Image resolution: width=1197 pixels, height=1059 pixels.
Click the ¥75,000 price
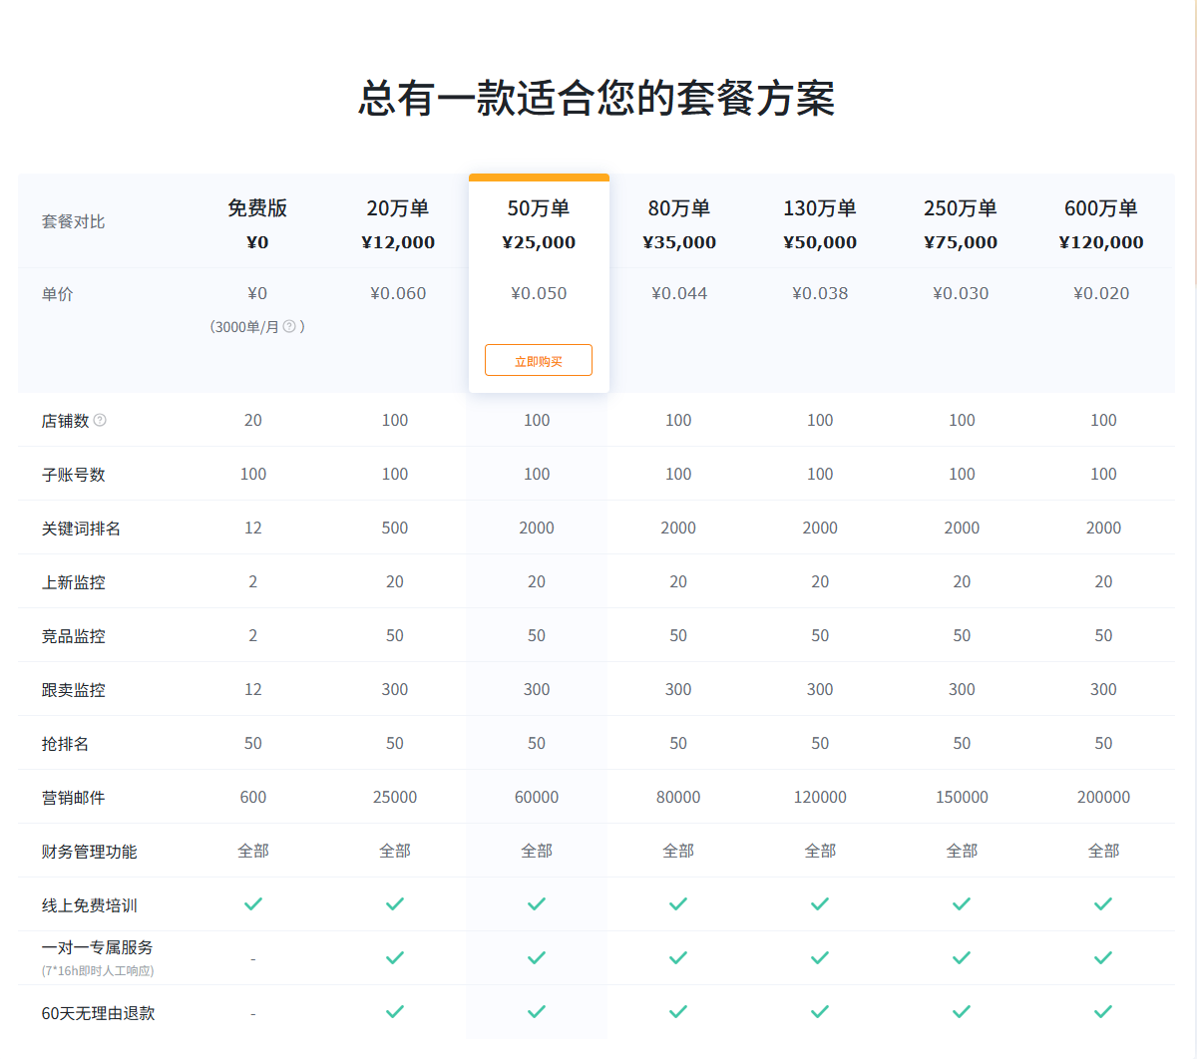961,242
